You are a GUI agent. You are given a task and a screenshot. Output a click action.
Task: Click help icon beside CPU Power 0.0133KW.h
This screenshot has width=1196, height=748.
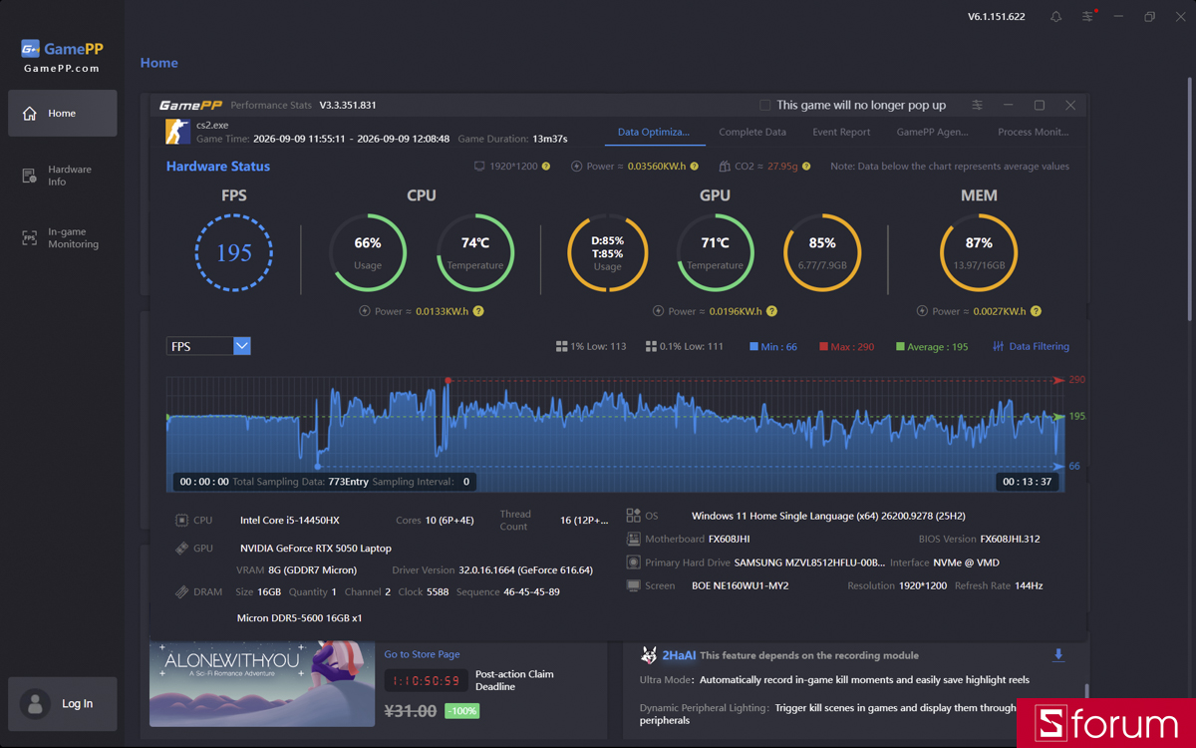478,311
